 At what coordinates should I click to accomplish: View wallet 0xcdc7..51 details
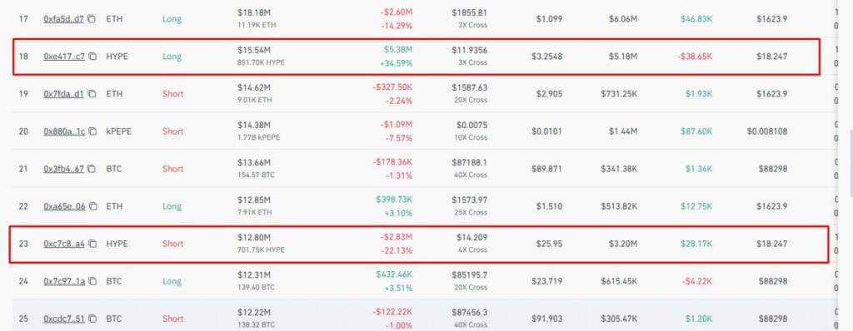tap(64, 319)
